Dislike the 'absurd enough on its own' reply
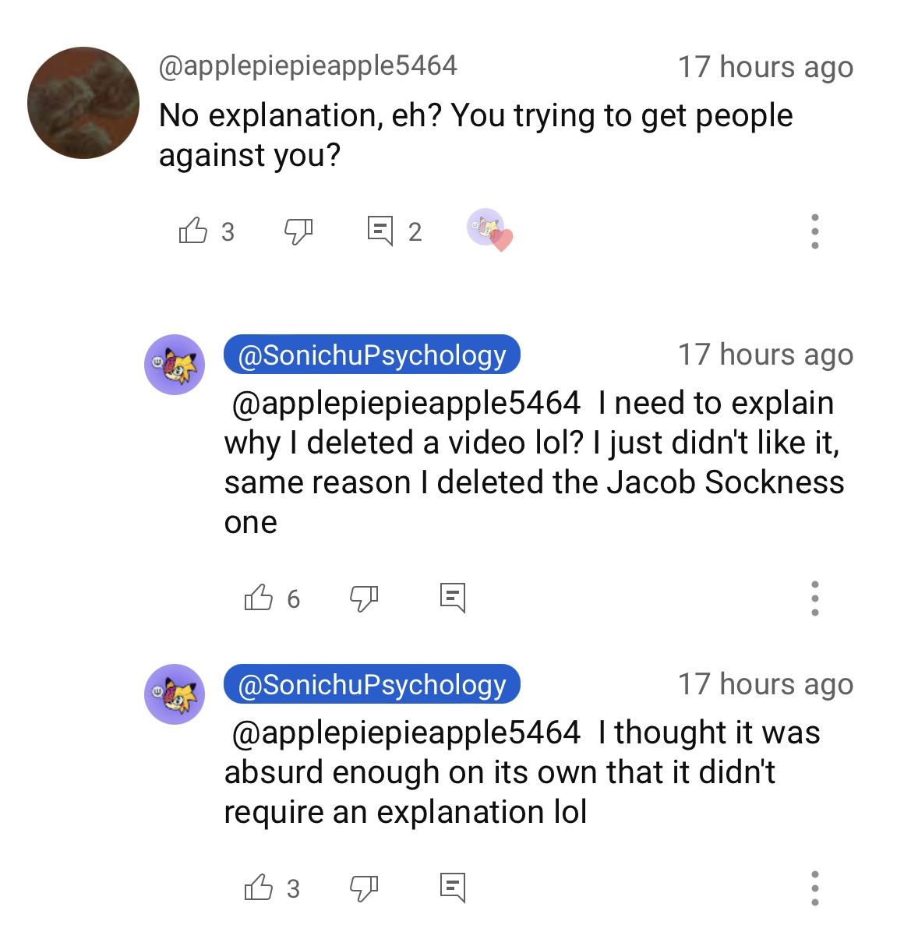The height and width of the screenshot is (939, 911). pos(363,888)
